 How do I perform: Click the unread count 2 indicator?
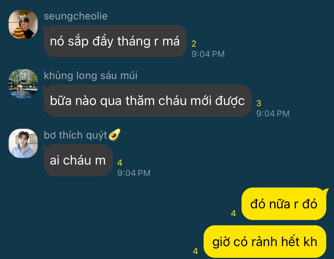pos(194,44)
